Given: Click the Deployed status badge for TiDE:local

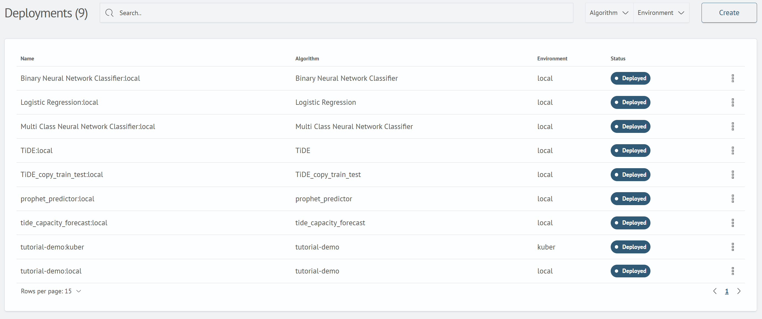Looking at the screenshot, I should coord(630,150).
